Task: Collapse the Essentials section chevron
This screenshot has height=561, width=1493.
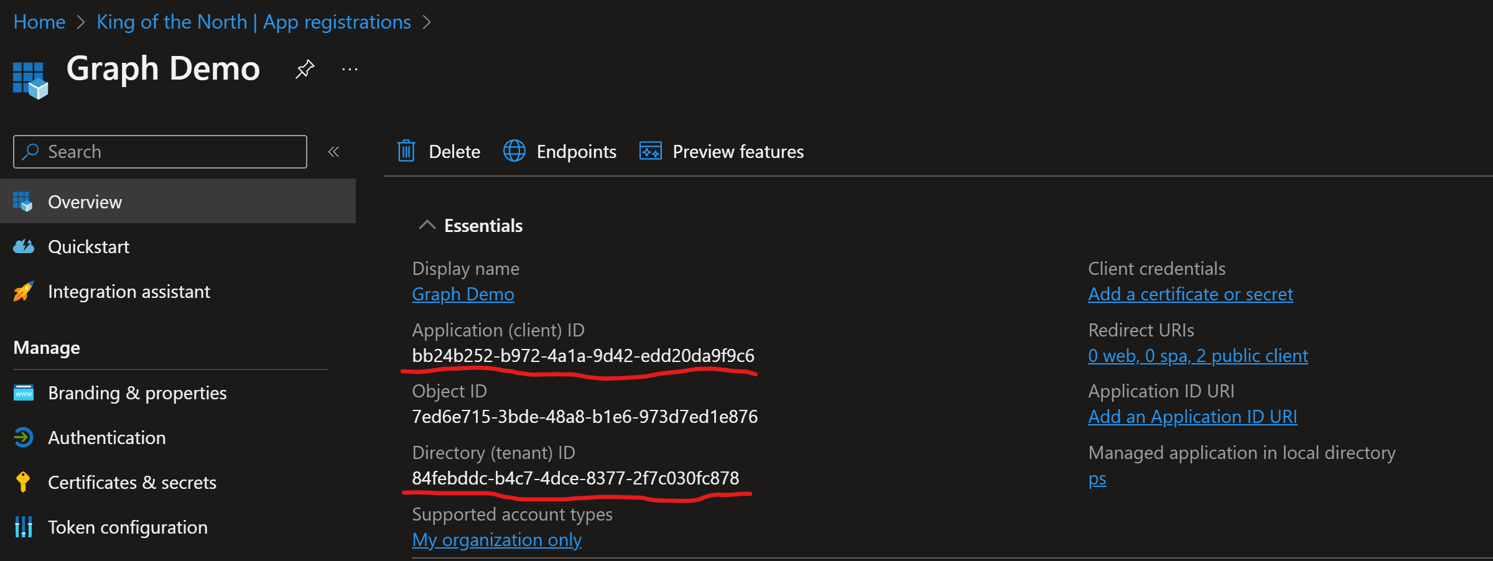Action: coord(426,225)
